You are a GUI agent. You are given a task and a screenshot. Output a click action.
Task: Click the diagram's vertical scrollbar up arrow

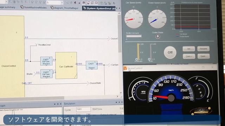pyautogui.click(x=119, y=13)
